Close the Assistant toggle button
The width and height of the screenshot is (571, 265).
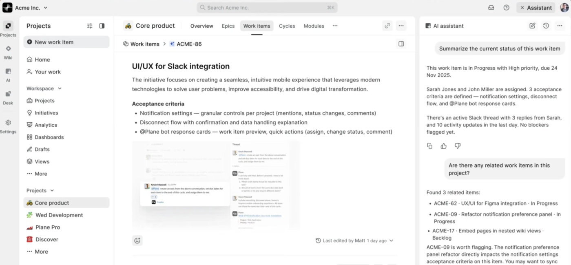(x=536, y=8)
